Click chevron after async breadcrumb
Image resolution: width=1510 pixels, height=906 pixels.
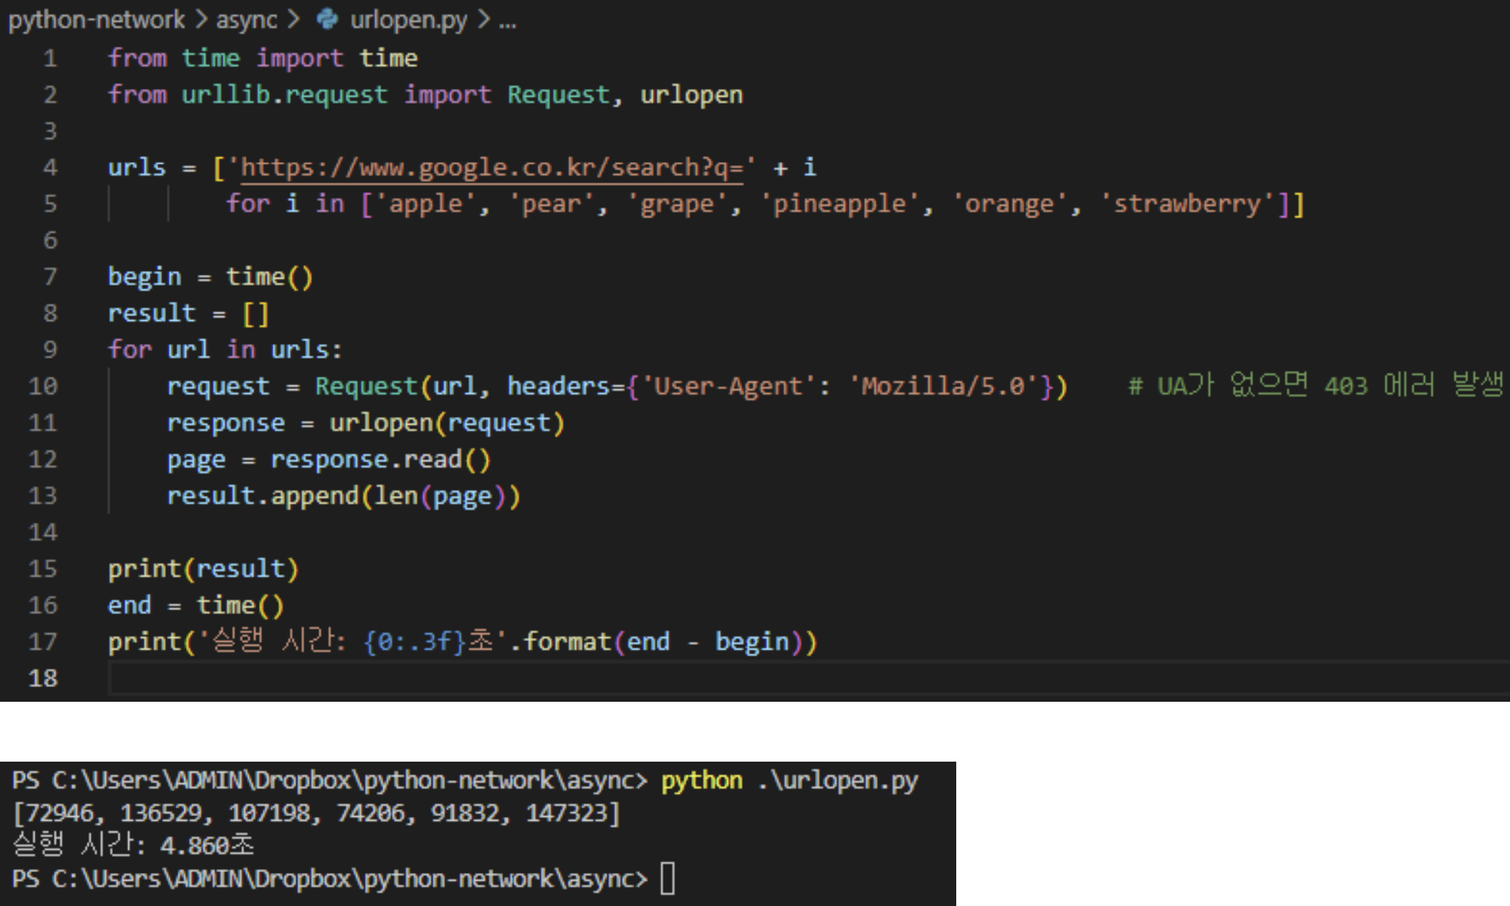click(293, 19)
